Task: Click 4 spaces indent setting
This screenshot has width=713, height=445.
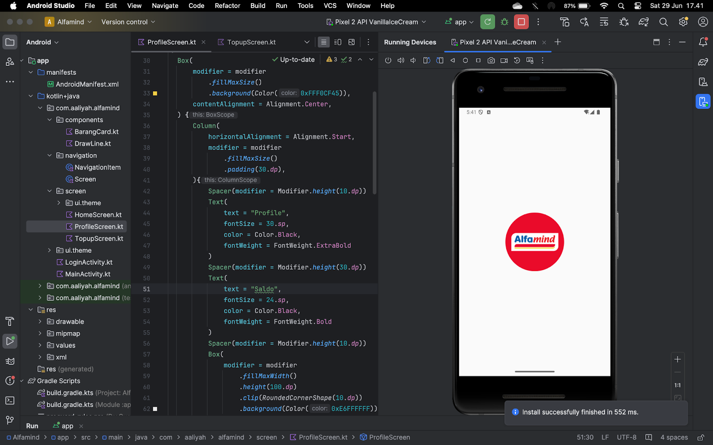Action: 674,437
